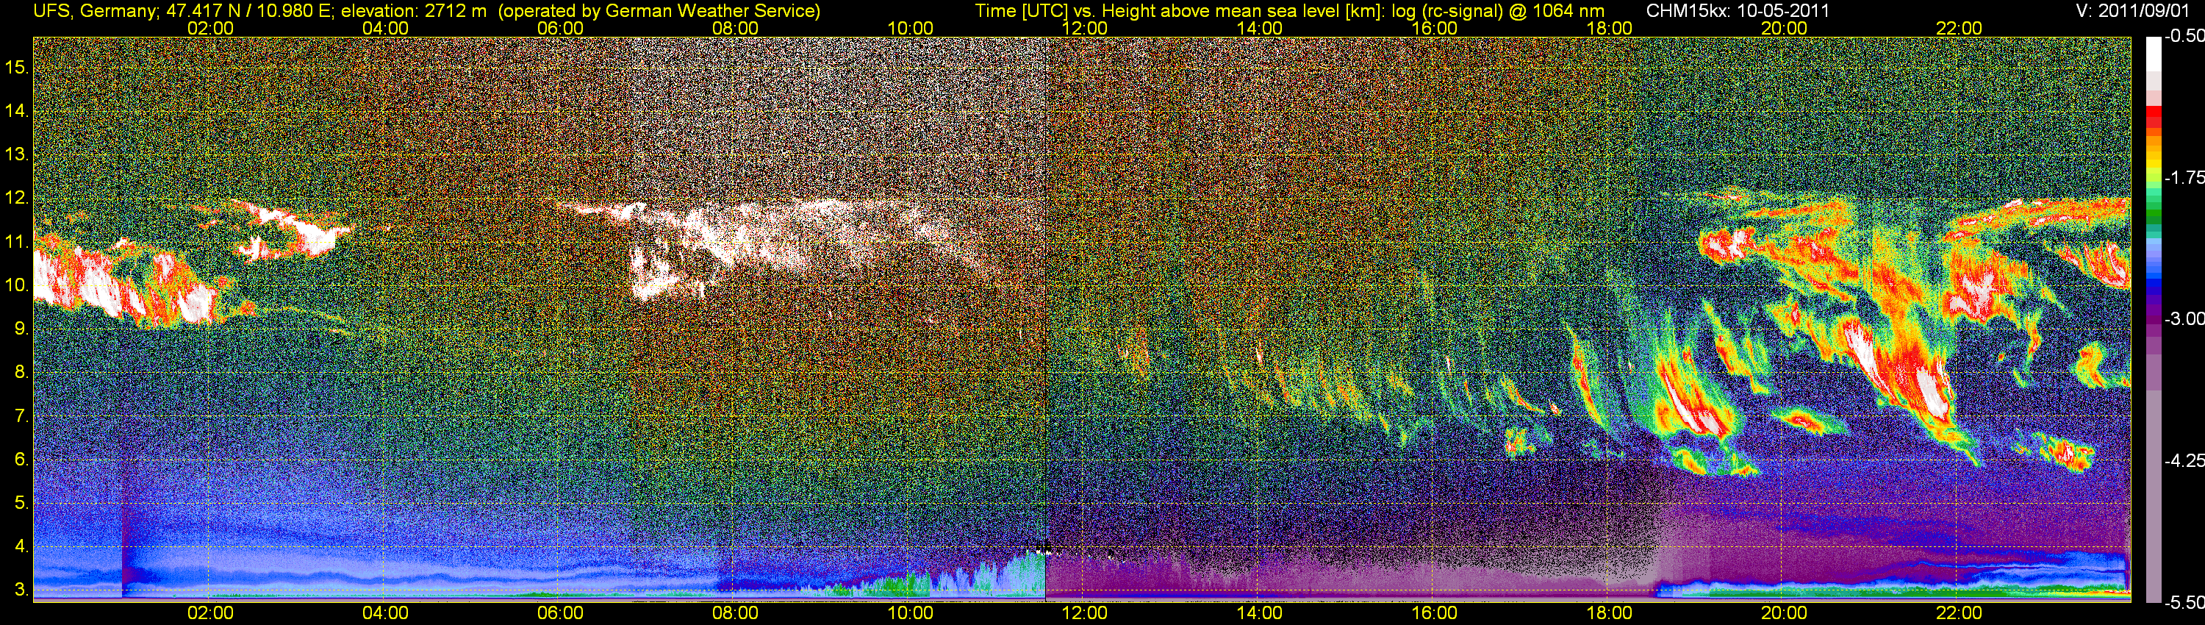Click the 12. km height axis label

[17, 198]
